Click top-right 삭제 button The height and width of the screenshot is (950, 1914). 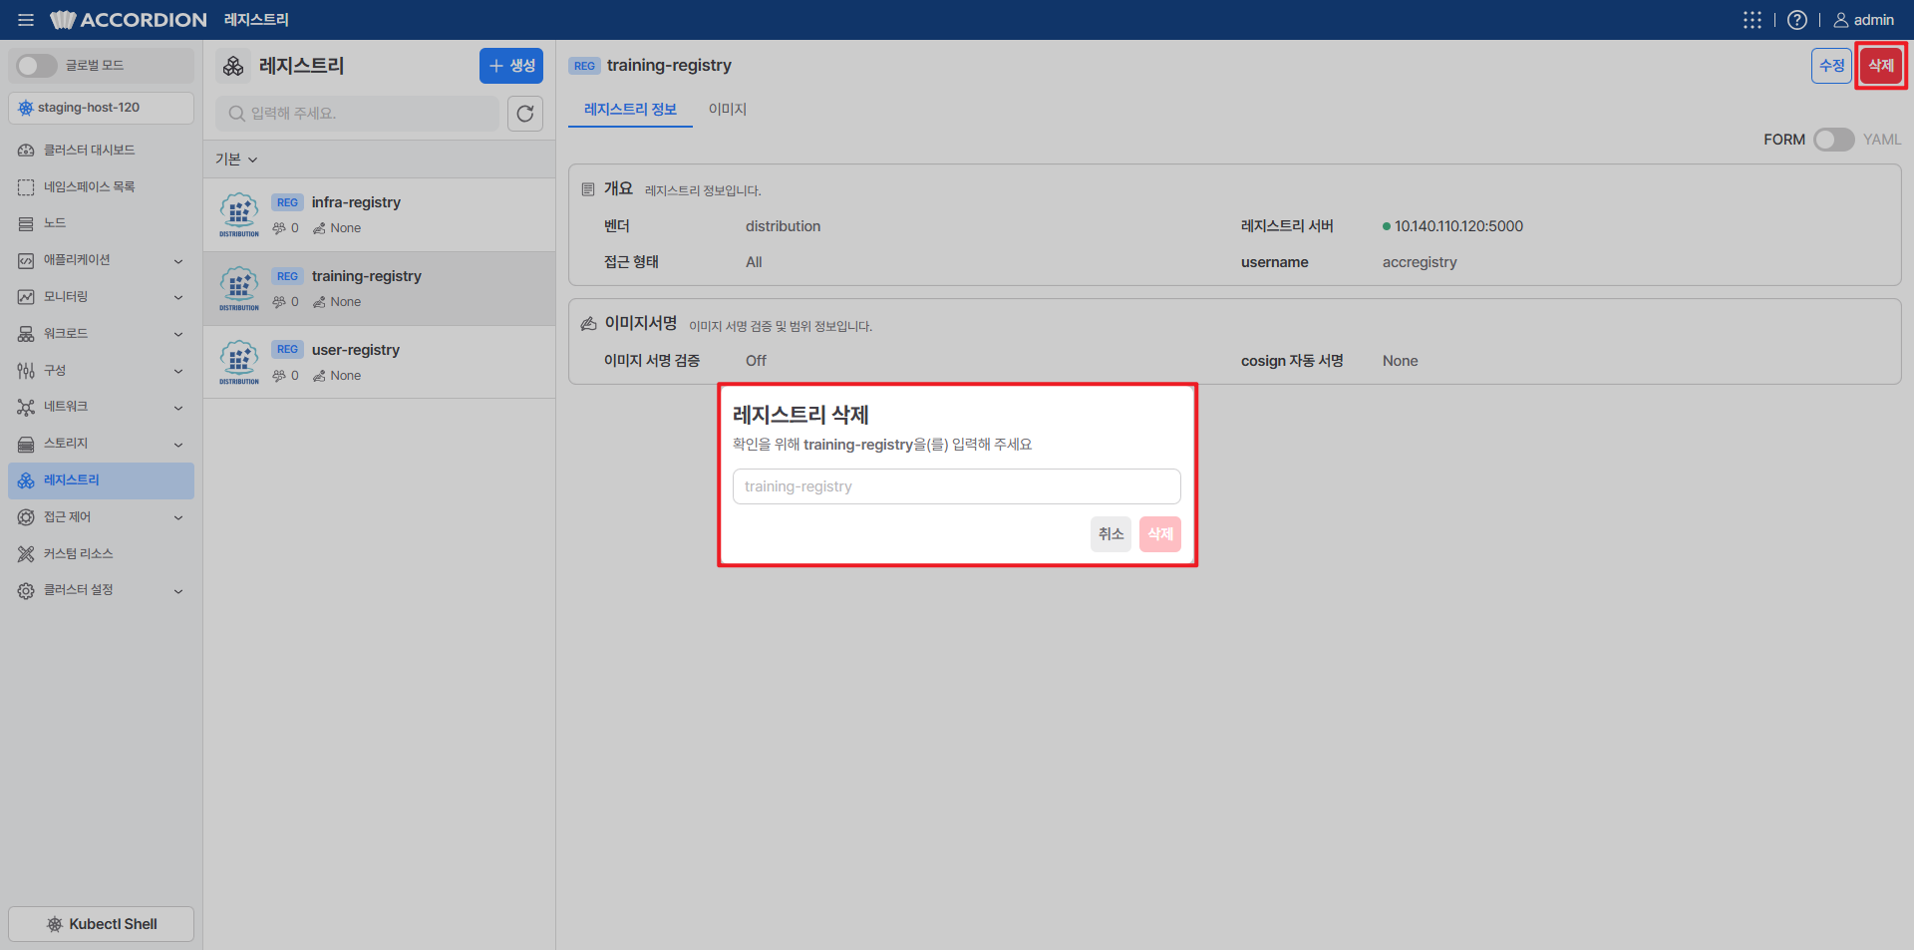[x=1881, y=66]
